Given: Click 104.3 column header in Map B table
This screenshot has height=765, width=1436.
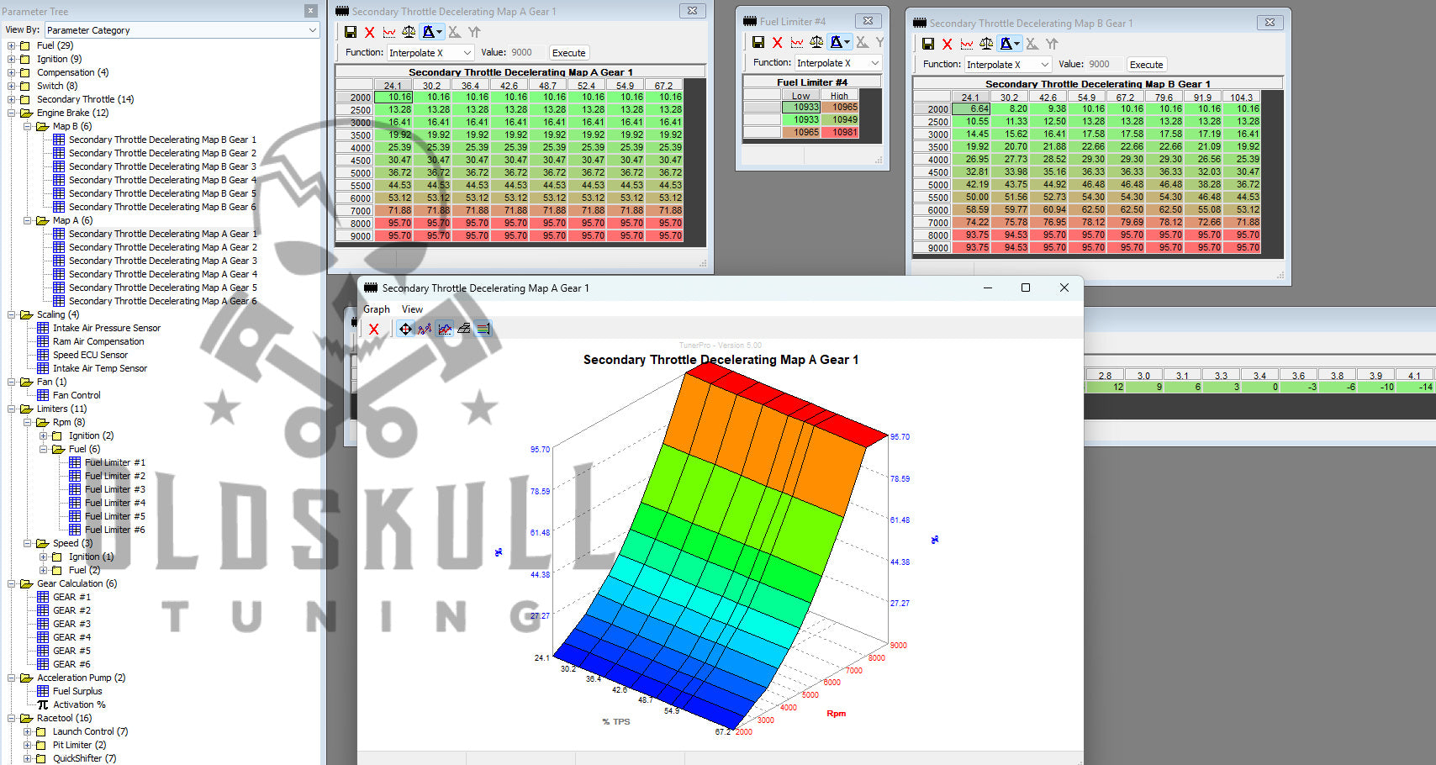Looking at the screenshot, I should (x=1242, y=98).
